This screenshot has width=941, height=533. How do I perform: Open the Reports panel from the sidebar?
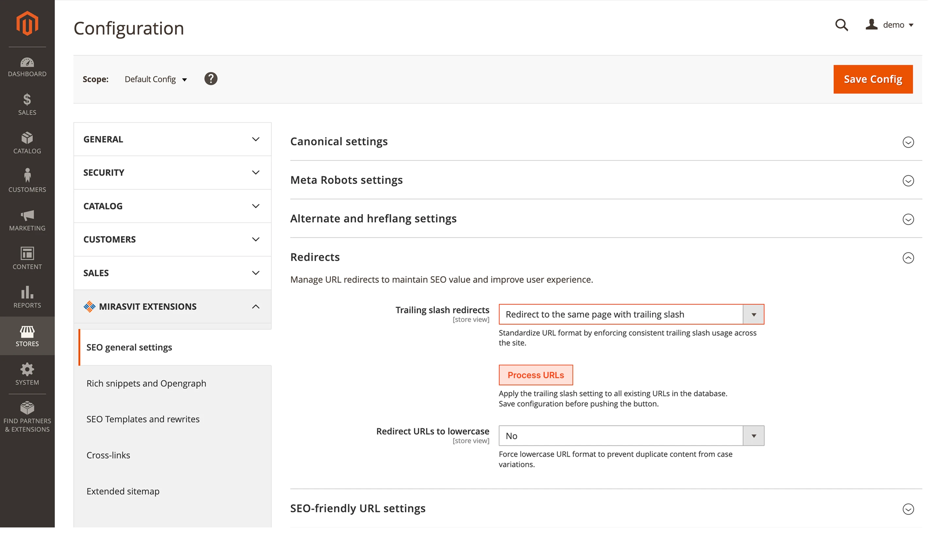pos(27,297)
